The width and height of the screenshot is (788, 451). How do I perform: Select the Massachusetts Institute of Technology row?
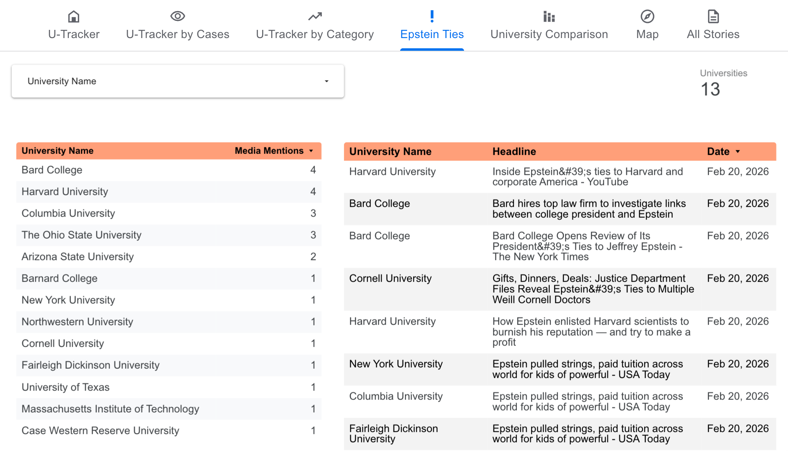tap(110, 409)
